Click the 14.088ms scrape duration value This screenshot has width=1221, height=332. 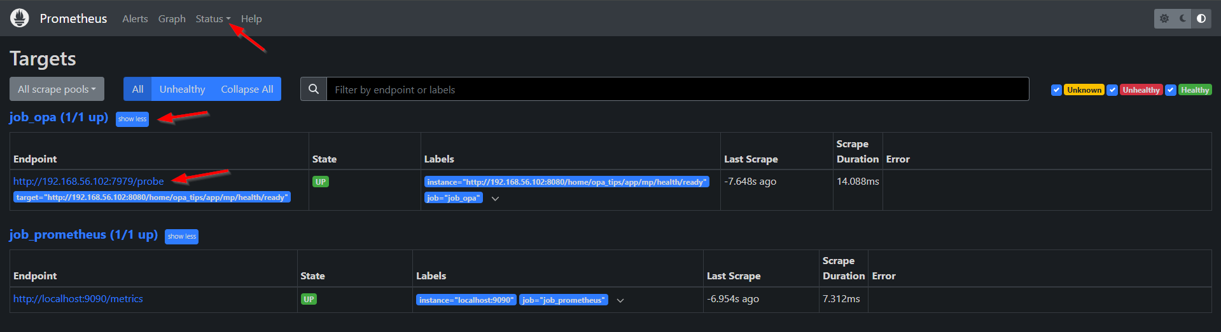(858, 182)
